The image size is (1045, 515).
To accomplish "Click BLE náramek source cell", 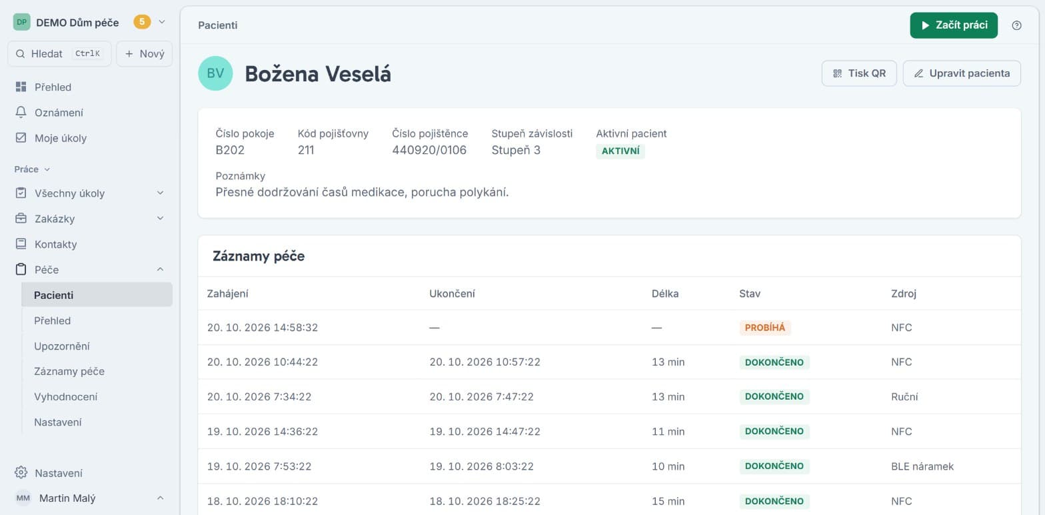I will point(922,466).
